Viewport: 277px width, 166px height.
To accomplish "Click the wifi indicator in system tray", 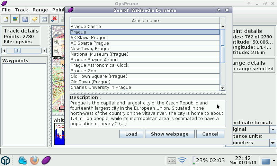I will click(182, 160).
